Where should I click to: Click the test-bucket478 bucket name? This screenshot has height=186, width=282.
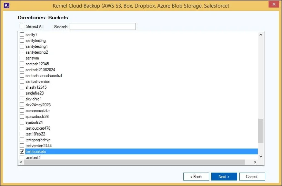38,128
